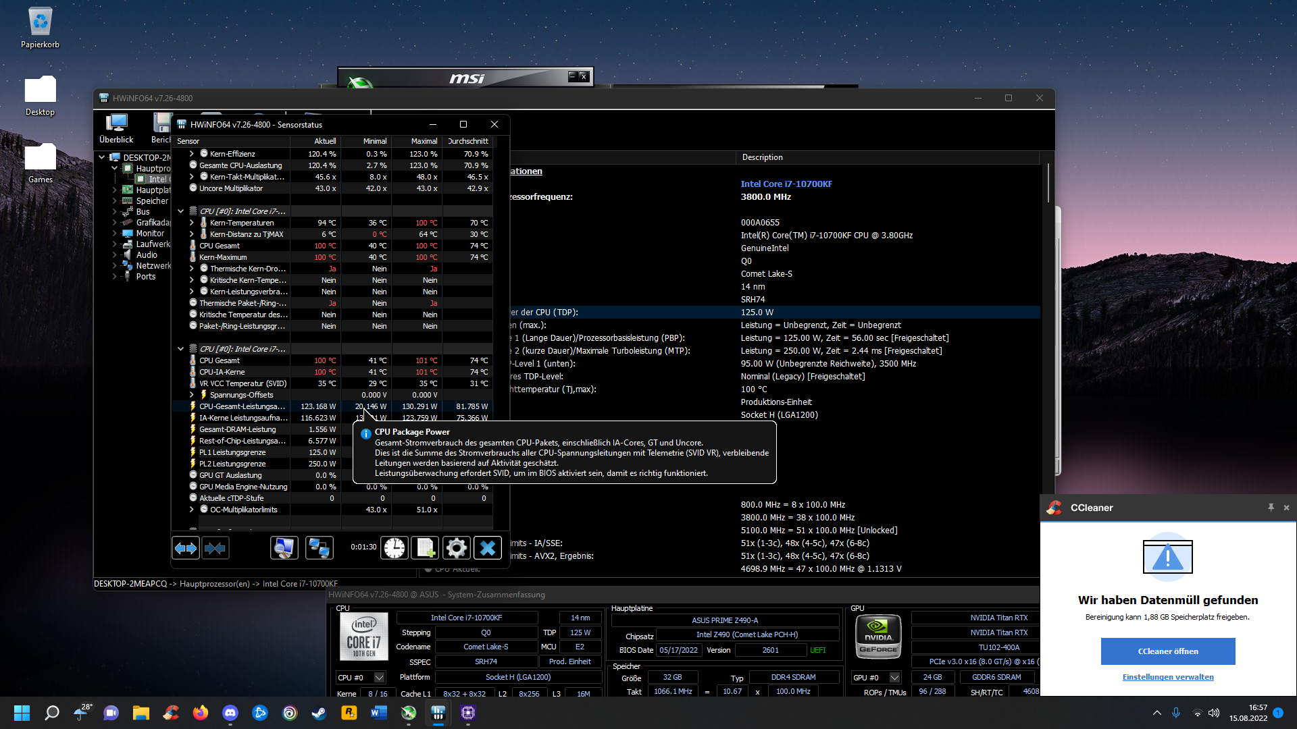Viewport: 1297px width, 729px height.
Task: Click the blue X close-sensors button
Action: tap(488, 548)
